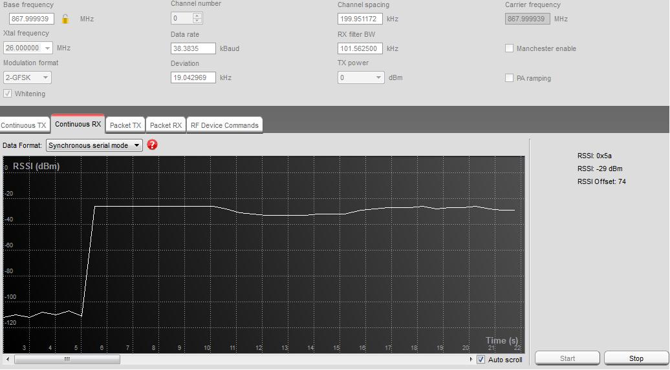This screenshot has width=670, height=370.
Task: Click the 'RSSI Offset: 74' readout
Action: [x=601, y=181]
